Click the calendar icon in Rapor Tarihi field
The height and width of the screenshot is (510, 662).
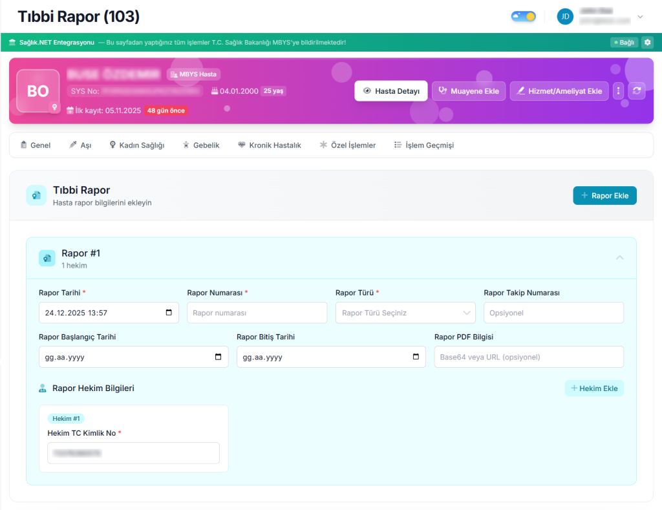pos(169,313)
